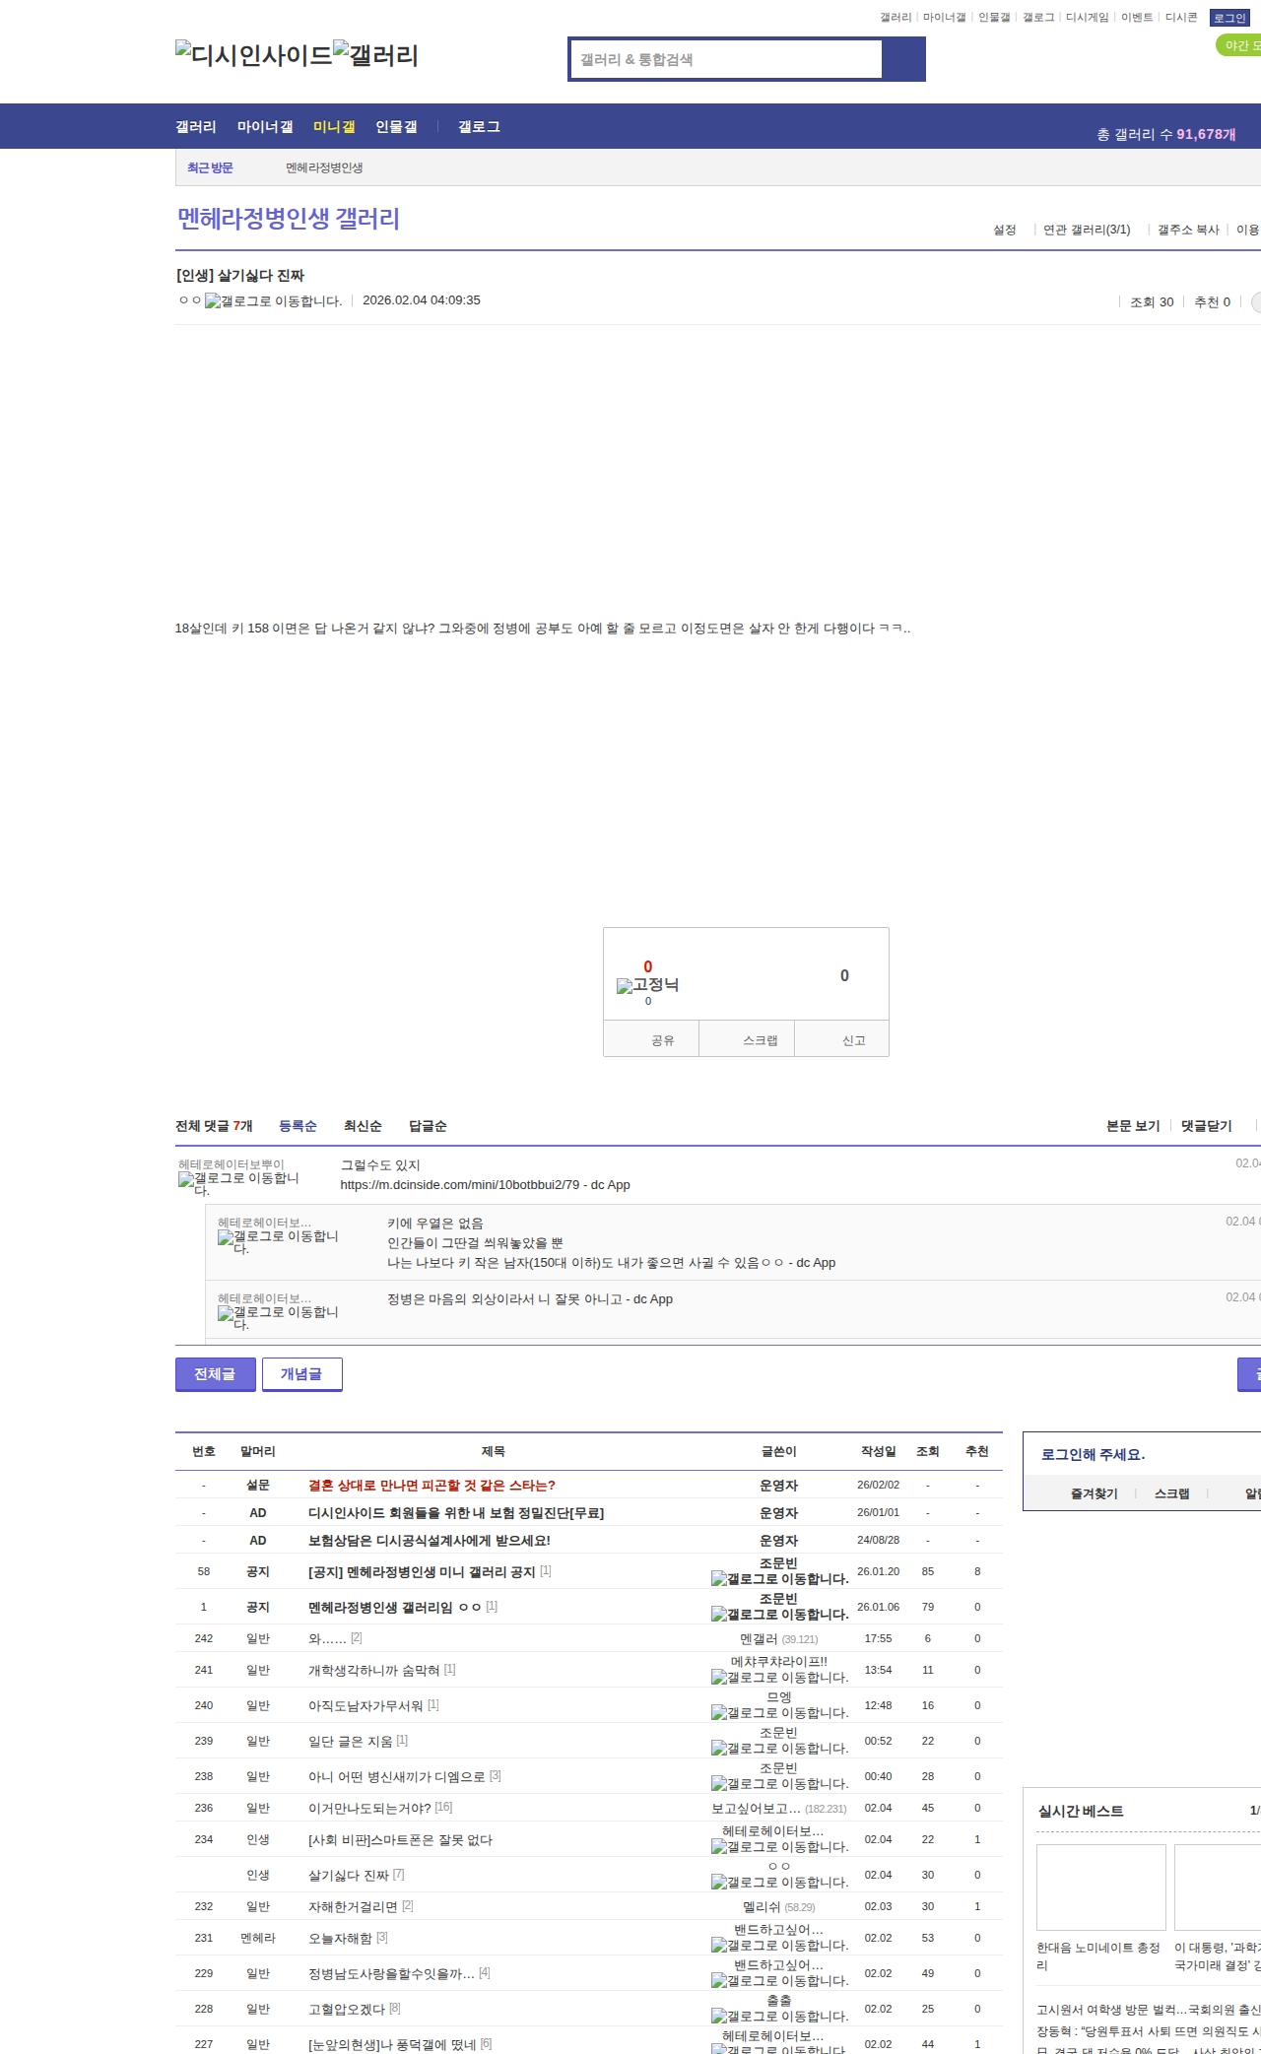Click the 개념글 button

point(301,1374)
